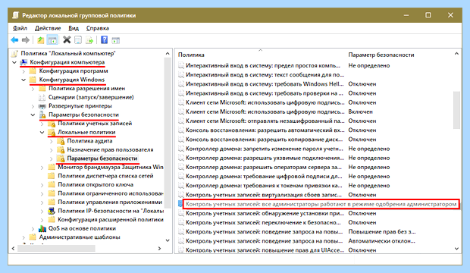Select Политики управления приложениями tree item
The width and height of the screenshot is (470, 273).
110,202
